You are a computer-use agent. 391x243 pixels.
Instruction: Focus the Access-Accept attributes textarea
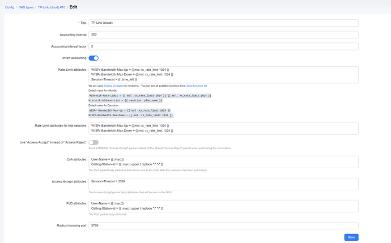[223, 184]
